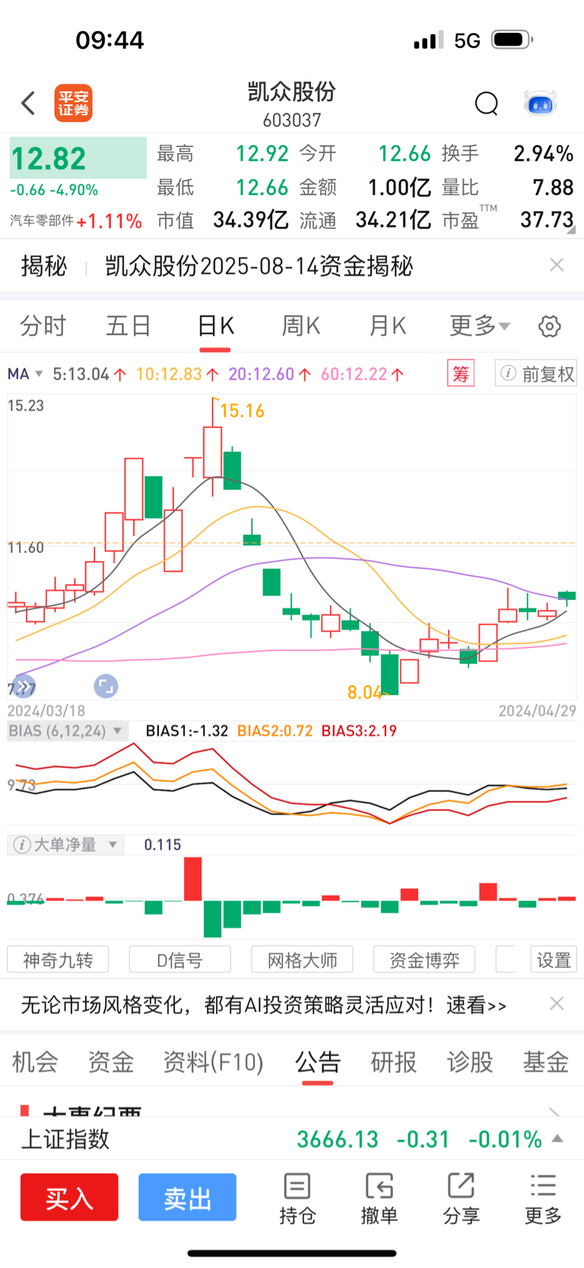Switch to 分时 chart tab
Screen dimensions: 584x1268
coord(43,326)
